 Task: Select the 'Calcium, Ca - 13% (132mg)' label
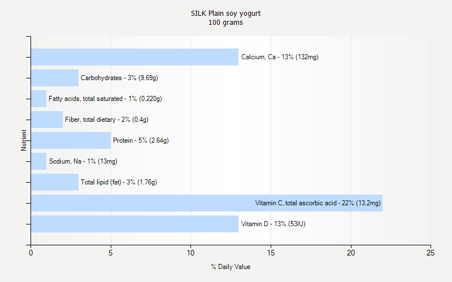coord(280,57)
